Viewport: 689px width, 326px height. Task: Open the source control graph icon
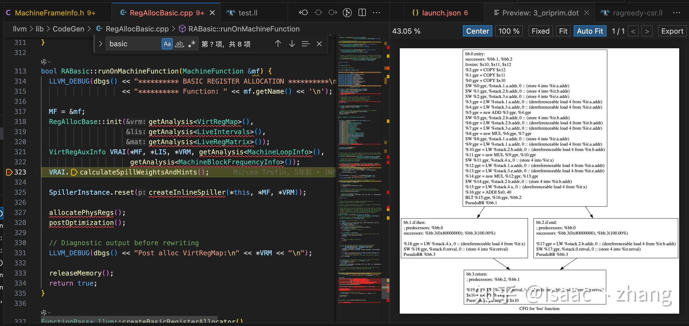click(x=347, y=13)
